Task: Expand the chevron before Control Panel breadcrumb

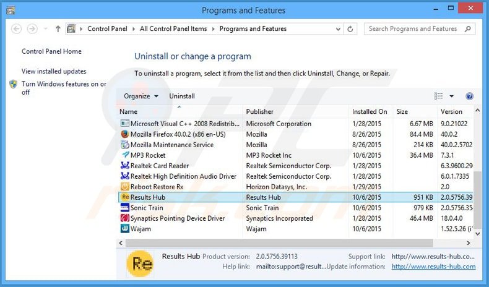Action: click(x=81, y=29)
